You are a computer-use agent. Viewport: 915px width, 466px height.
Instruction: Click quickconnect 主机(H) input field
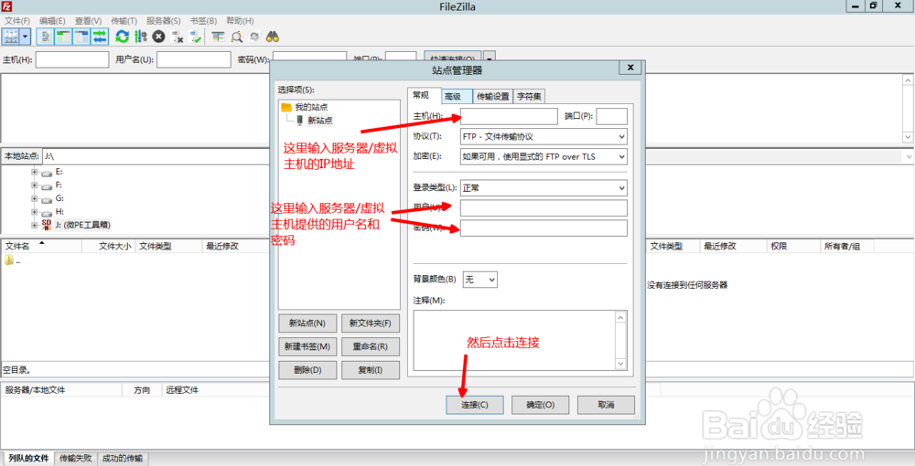point(72,59)
